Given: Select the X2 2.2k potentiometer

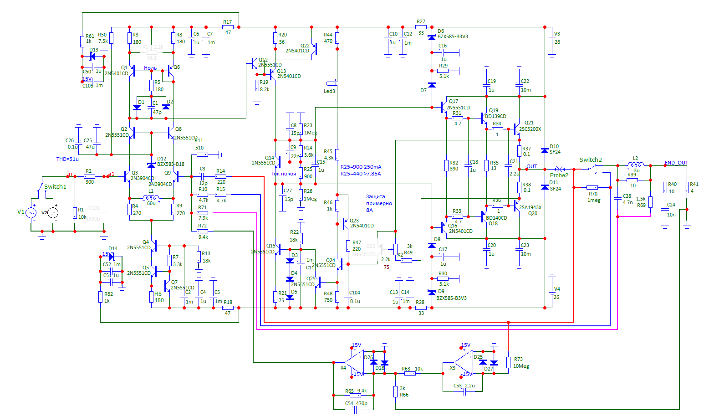Looking at the screenshot, I should click(x=394, y=249).
